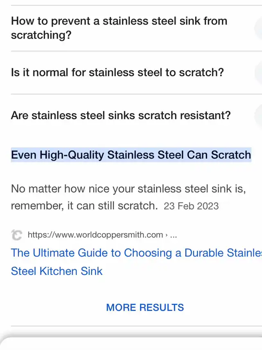Click the "No matter how nice" snippet line

tap(128, 189)
